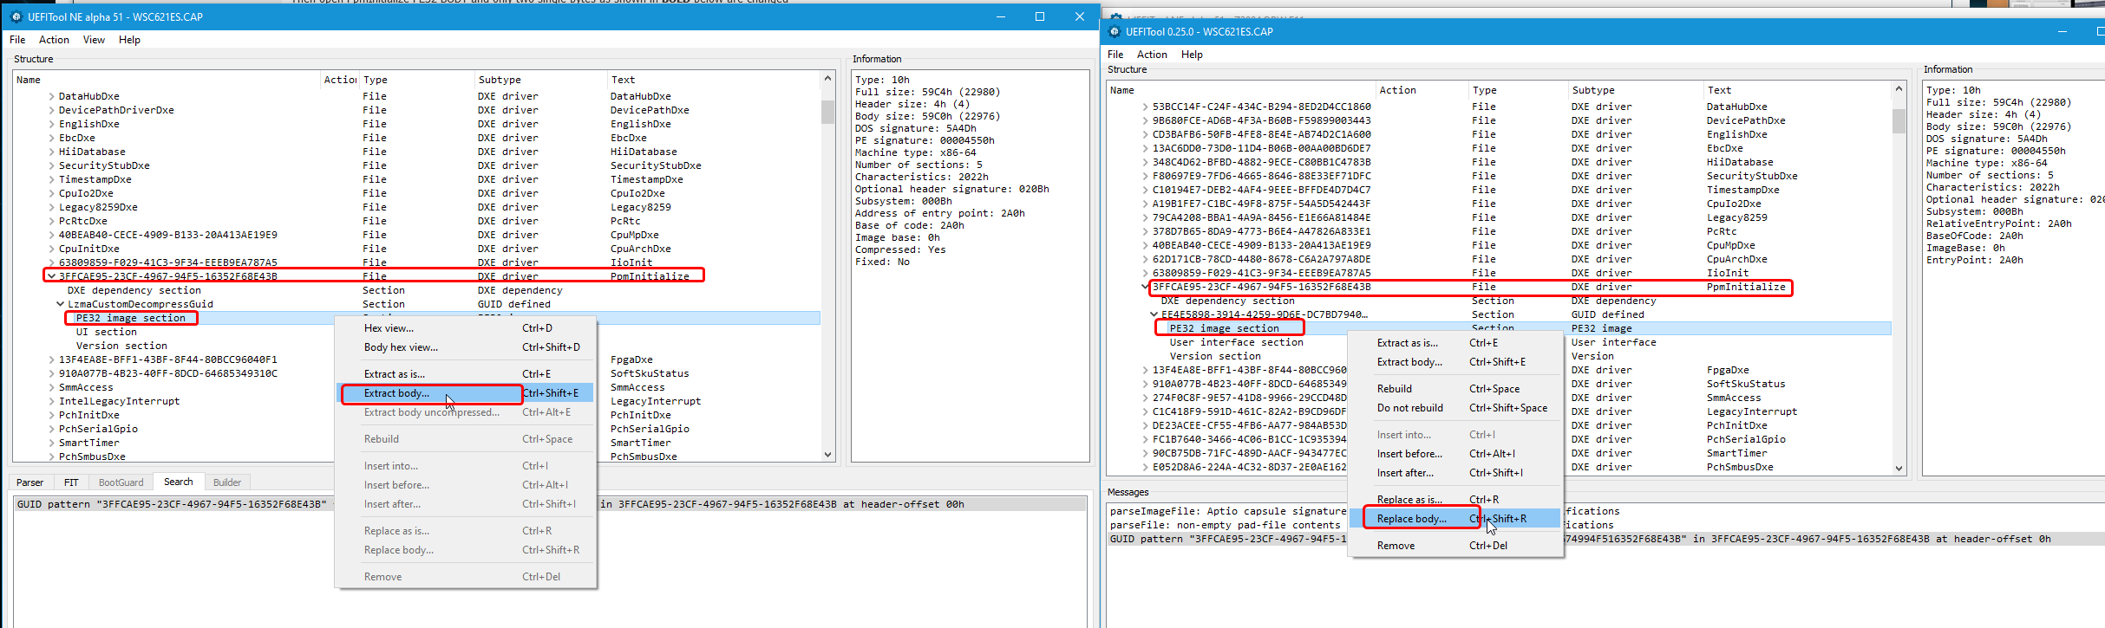Expand E052D8A6-224A GUID node
Image resolution: width=2105 pixels, height=628 pixels.
pos(1145,467)
